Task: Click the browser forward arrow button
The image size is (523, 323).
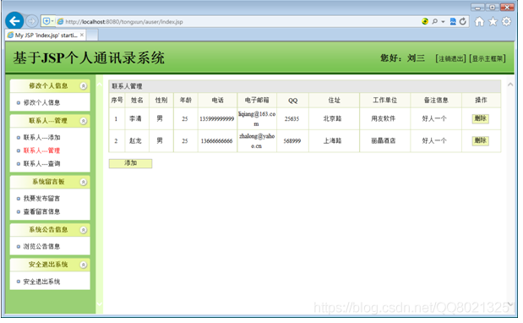Action: pos(32,21)
